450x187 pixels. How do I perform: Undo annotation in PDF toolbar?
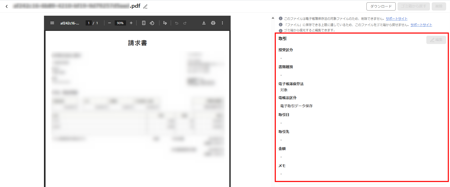click(x=177, y=23)
